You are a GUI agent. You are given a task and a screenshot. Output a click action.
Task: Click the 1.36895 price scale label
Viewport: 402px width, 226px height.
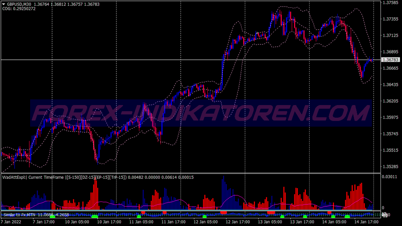coord(391,52)
